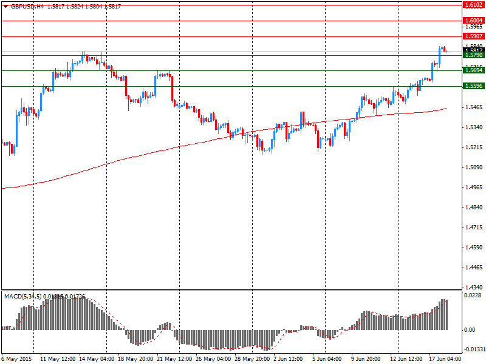
Task: Click the 1.4715 price scale value
Action: coord(474,227)
